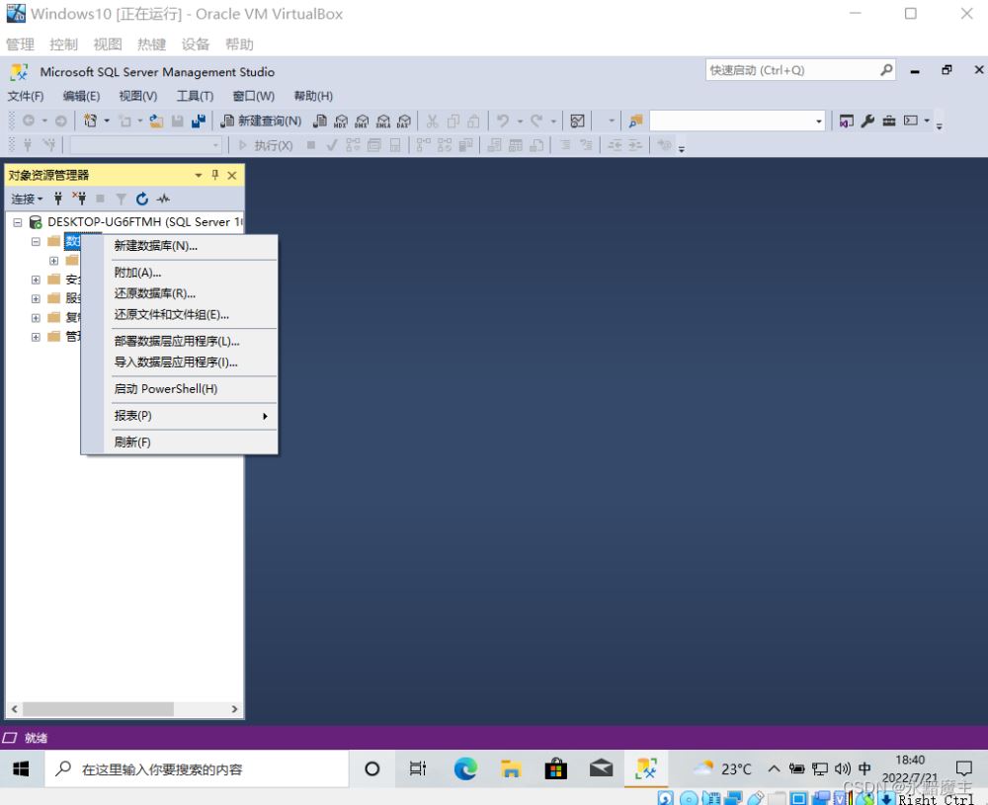
Task: Click Task View taskbar icon
Action: pos(418,768)
